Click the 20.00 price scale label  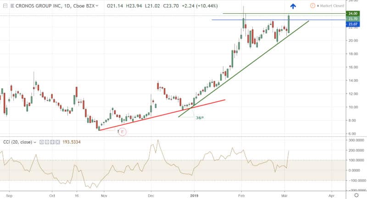[x=353, y=40]
